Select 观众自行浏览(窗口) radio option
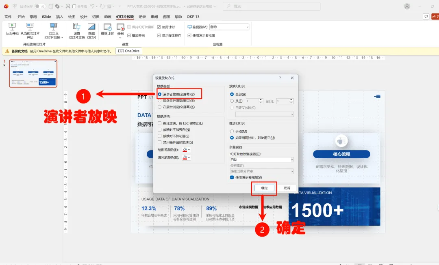The height and width of the screenshot is (265, 439). (160, 101)
